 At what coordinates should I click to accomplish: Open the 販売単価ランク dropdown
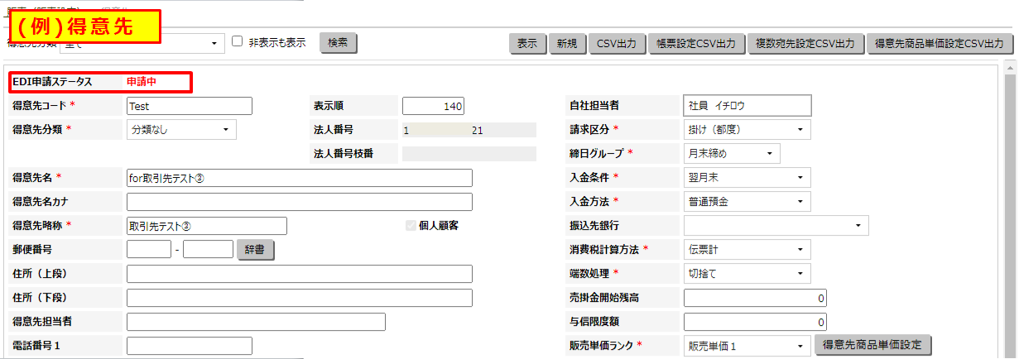(747, 346)
